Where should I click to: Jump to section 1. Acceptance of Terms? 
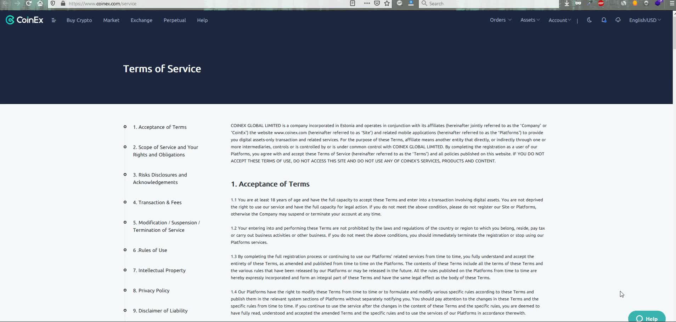pyautogui.click(x=160, y=127)
